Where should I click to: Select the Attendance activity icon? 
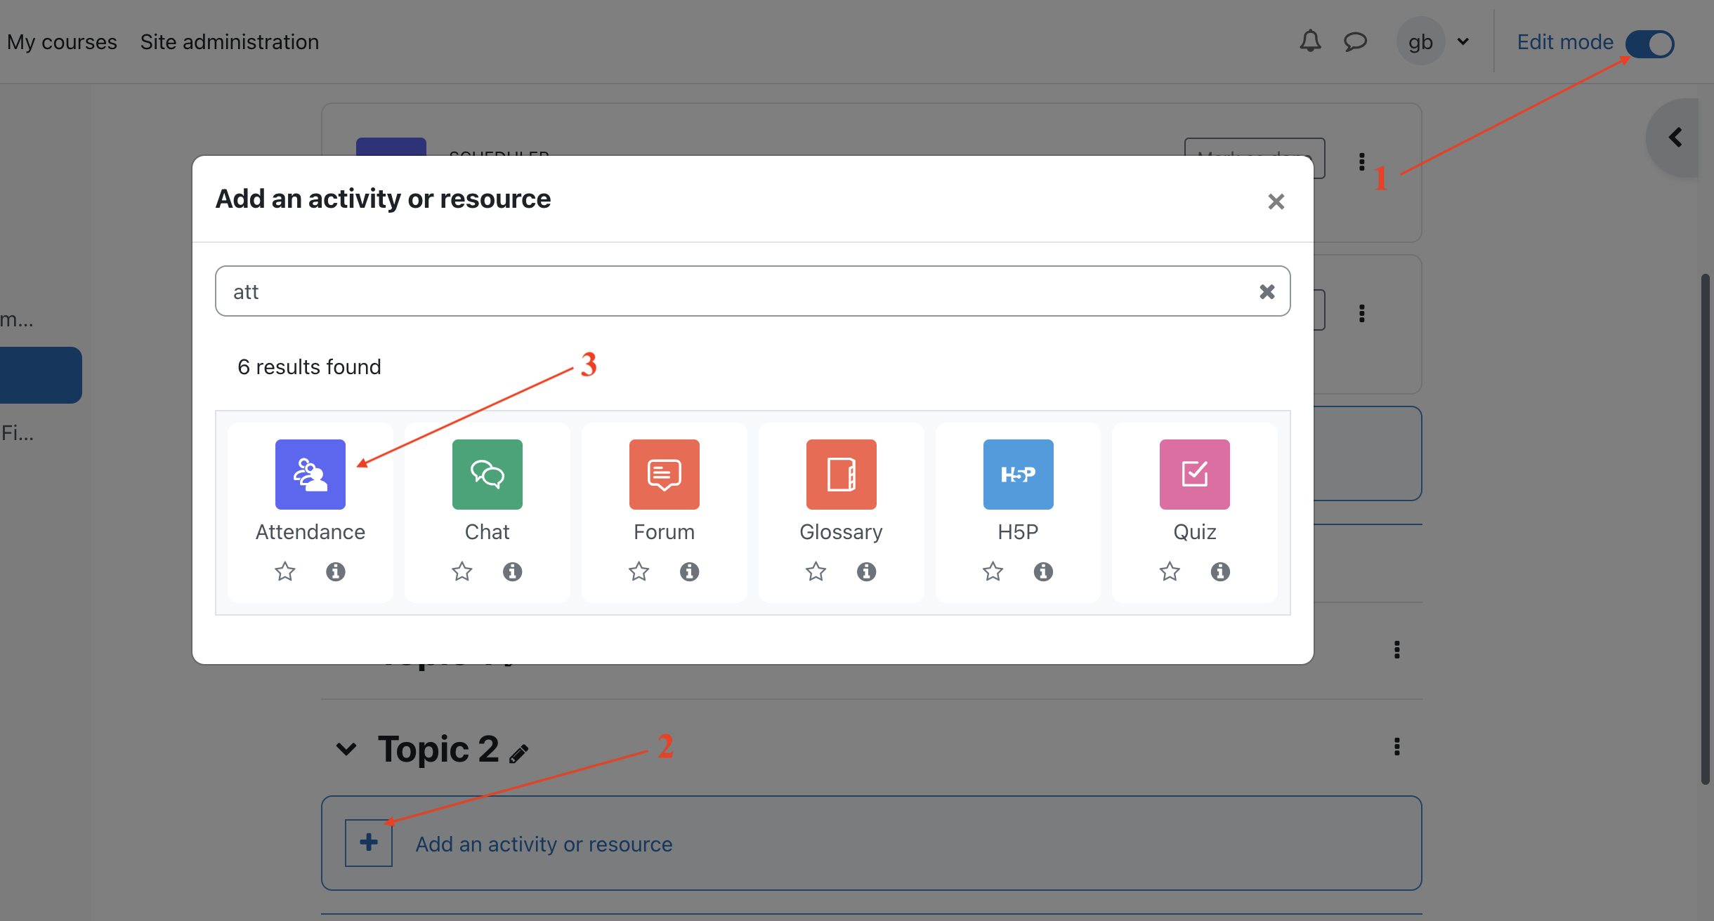click(x=310, y=475)
